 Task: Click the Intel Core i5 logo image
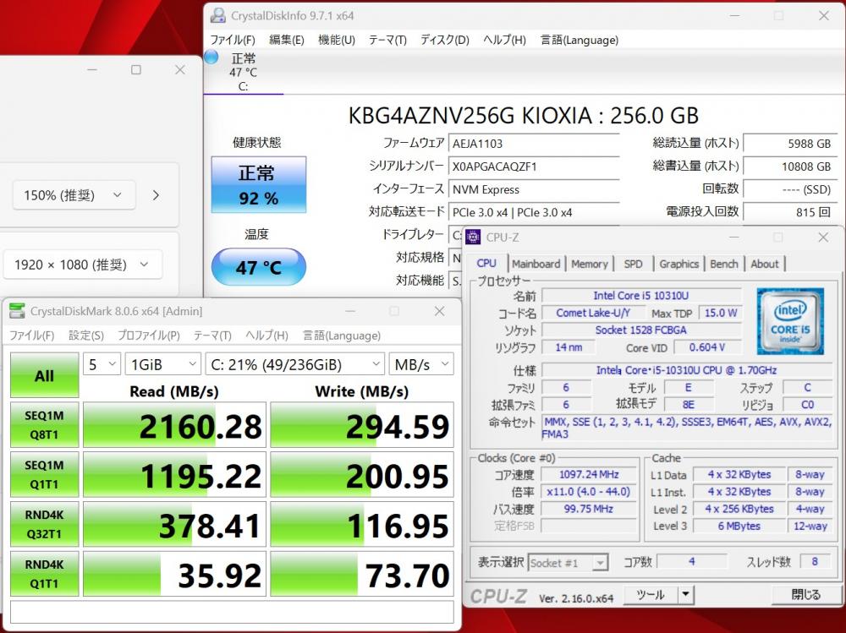(x=790, y=321)
